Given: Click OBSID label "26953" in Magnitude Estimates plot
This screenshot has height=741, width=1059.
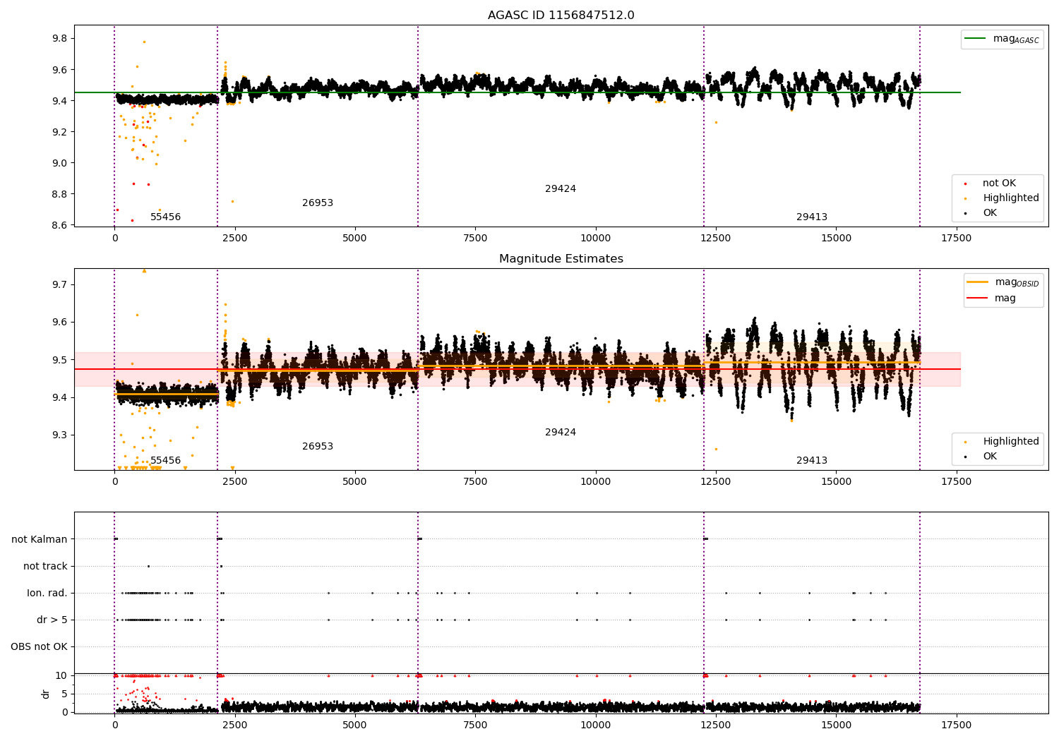Looking at the screenshot, I should coord(318,447).
